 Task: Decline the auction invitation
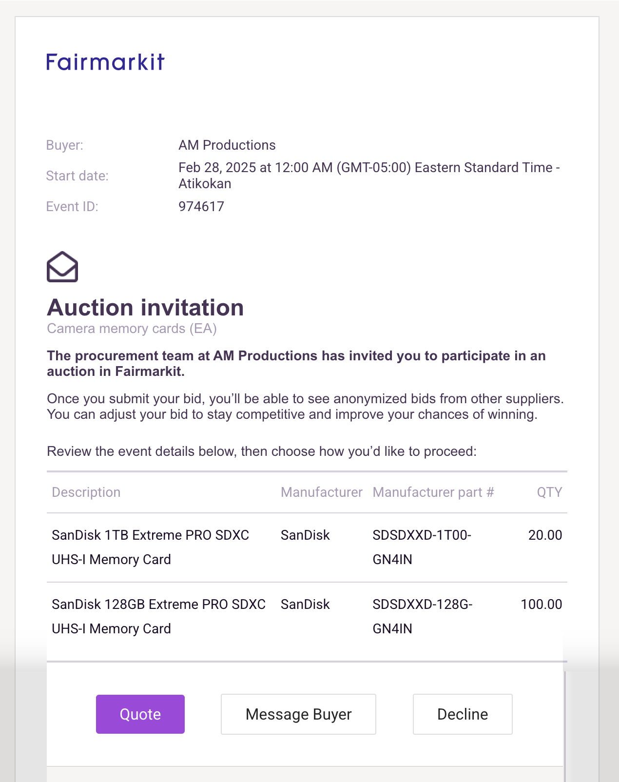pos(463,714)
